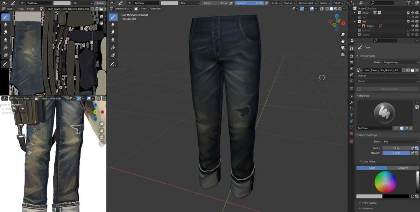Select the Annotate tool in the 3D viewport
Viewport: 420px width, 212px height.
click(x=113, y=64)
